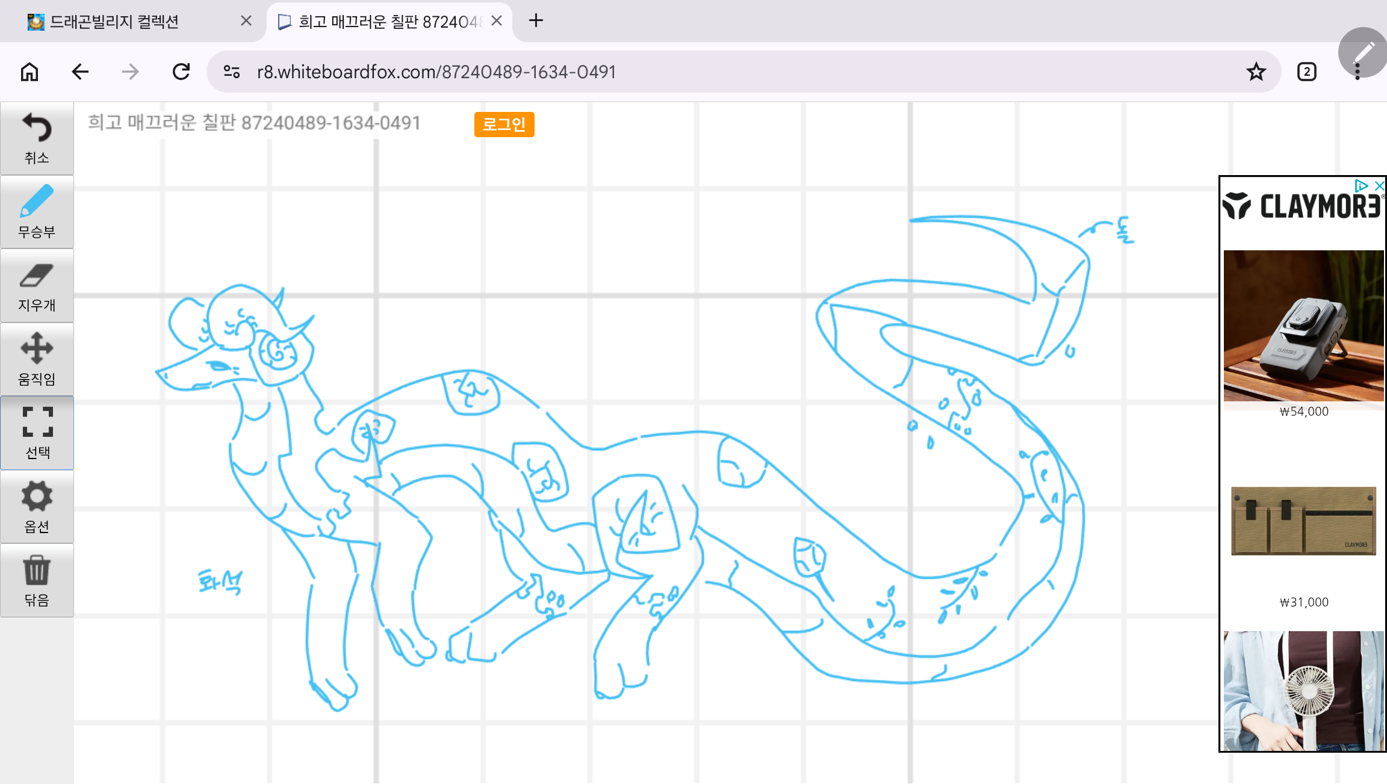Open a new browser tab
The image size is (1387, 784).
click(x=536, y=21)
